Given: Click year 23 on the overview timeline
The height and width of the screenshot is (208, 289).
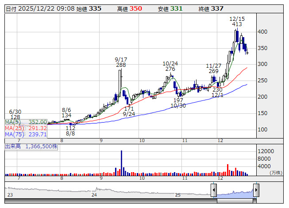Looking at the screenshot, I should tap(10, 195).
